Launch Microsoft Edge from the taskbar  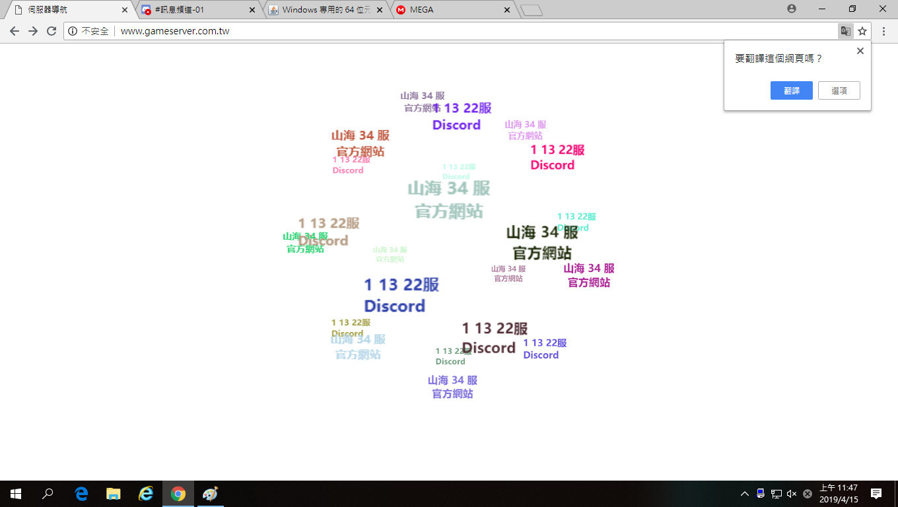coord(82,494)
